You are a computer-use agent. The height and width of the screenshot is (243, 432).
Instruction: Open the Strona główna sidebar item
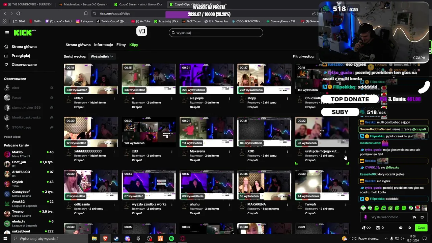[x=20, y=47]
